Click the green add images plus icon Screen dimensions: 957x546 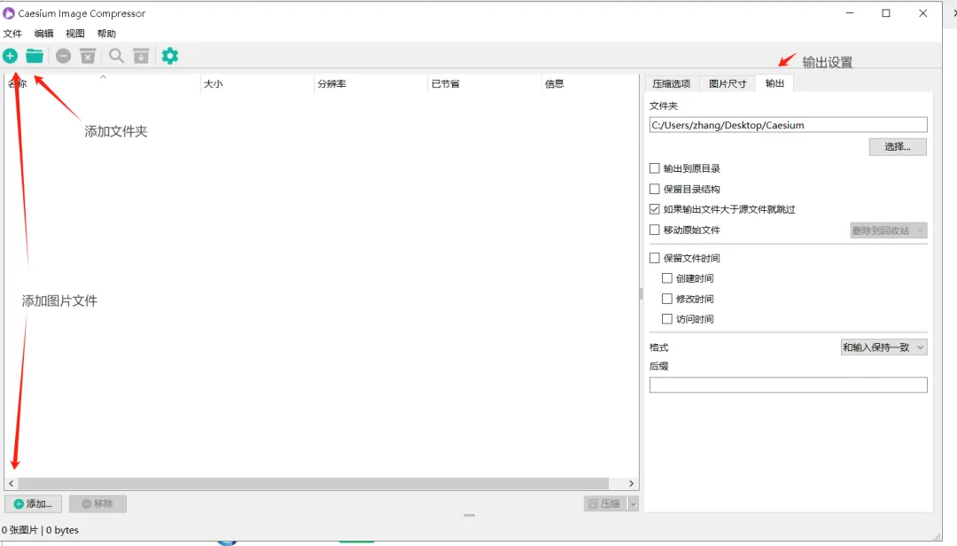pos(10,56)
